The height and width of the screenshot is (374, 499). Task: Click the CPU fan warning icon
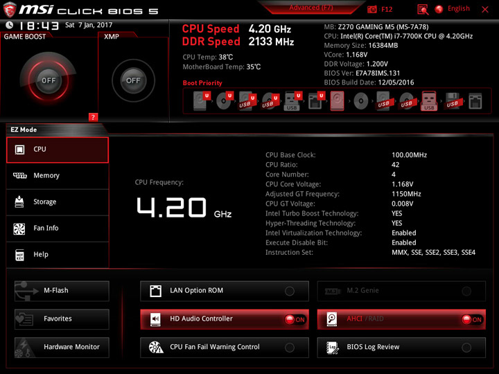click(x=156, y=347)
